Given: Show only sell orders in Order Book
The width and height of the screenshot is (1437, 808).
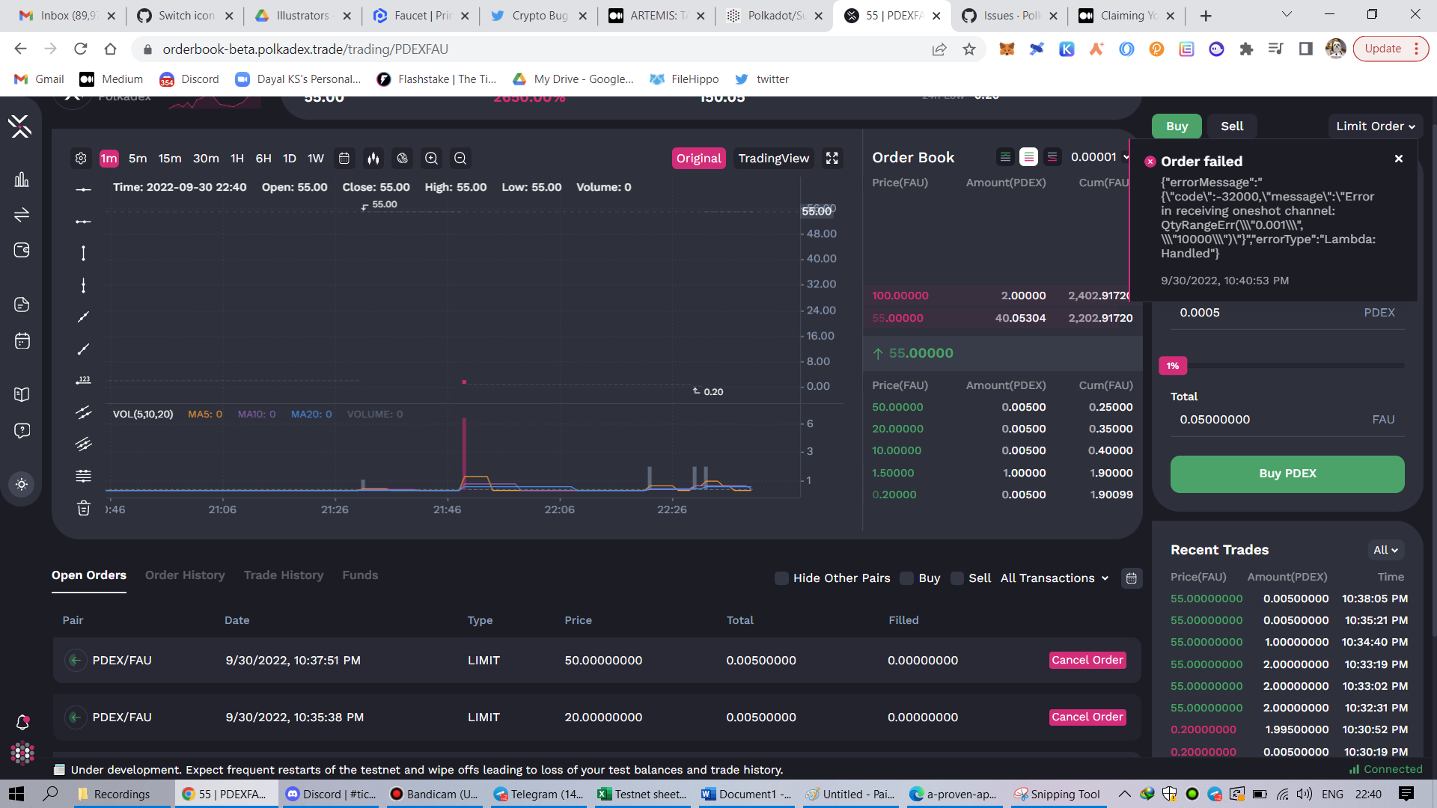Looking at the screenshot, I should [1052, 157].
